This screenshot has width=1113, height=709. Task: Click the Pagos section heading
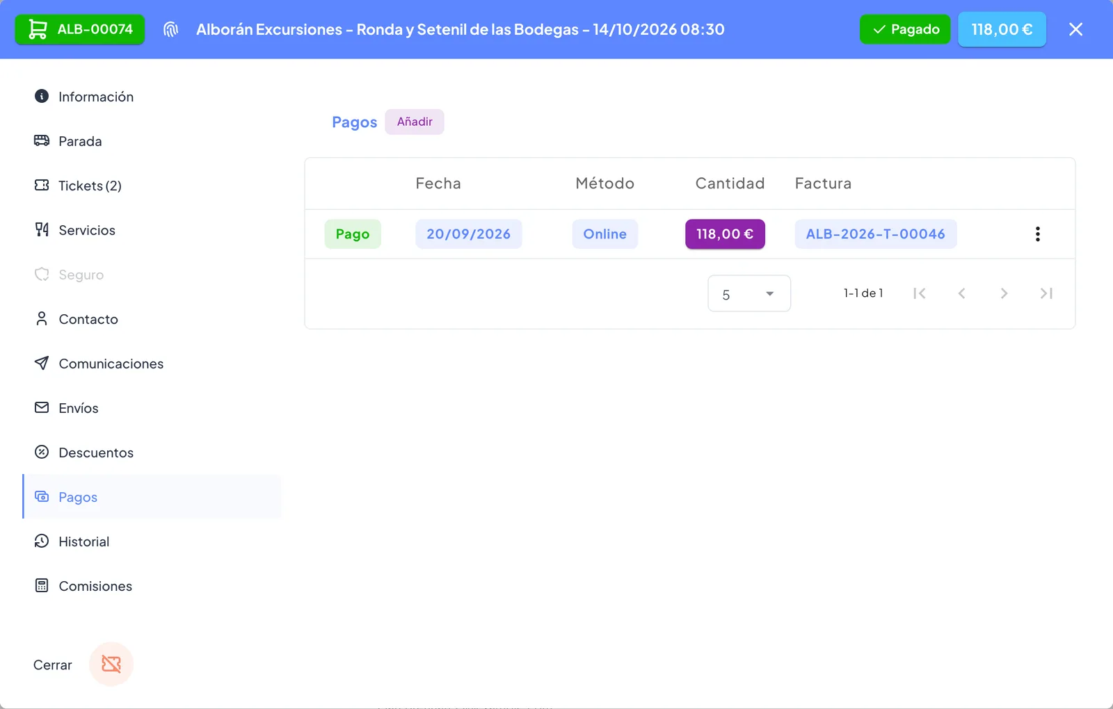coord(354,122)
